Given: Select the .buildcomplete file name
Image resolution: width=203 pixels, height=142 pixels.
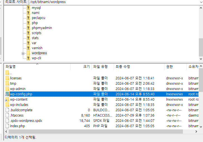Looking at the screenshot, I should tap(21, 110).
